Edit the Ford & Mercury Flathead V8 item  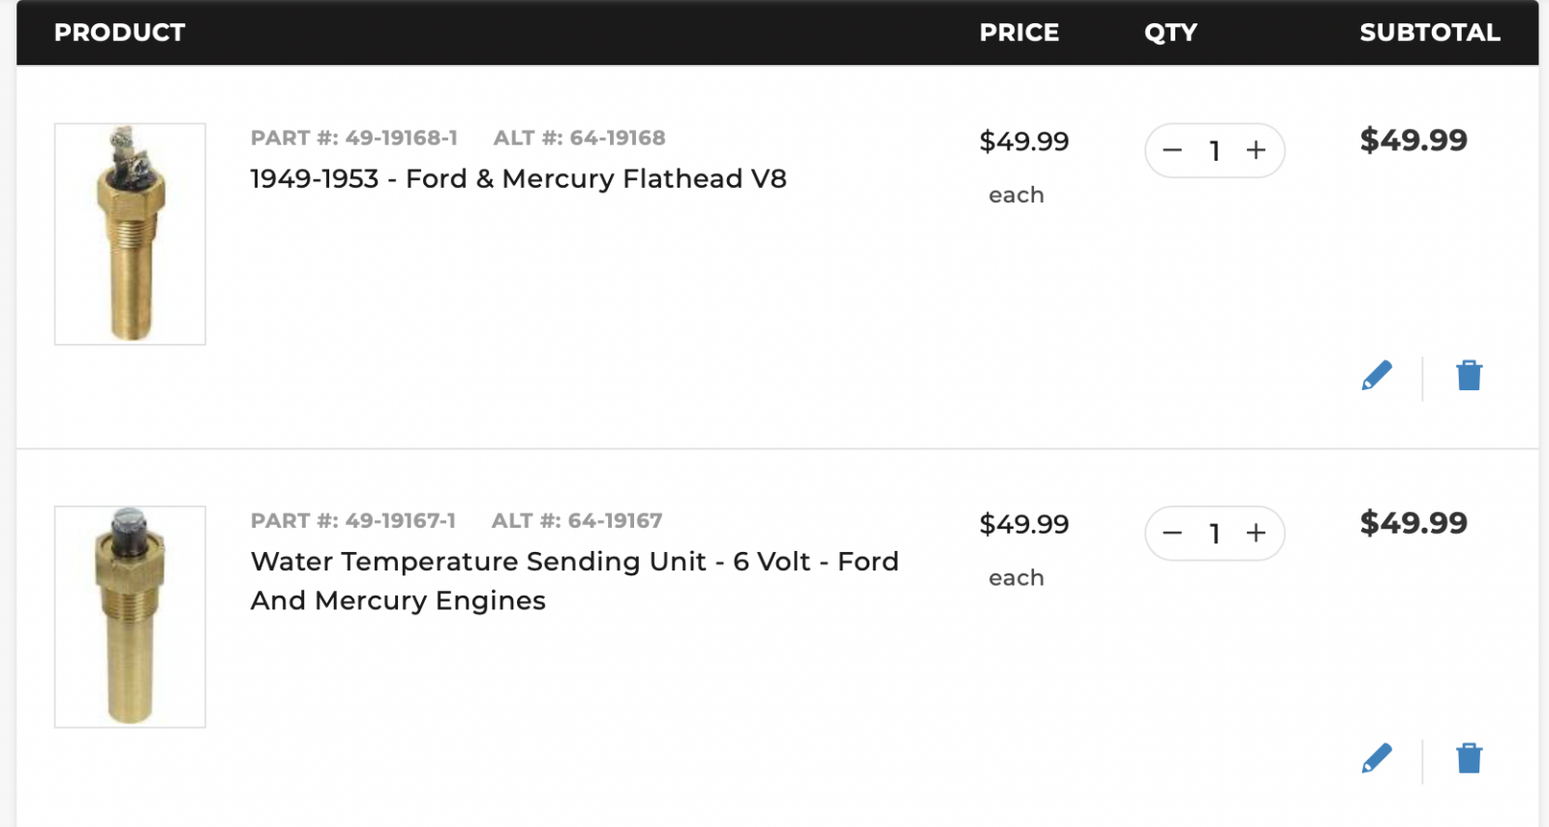1377,376
